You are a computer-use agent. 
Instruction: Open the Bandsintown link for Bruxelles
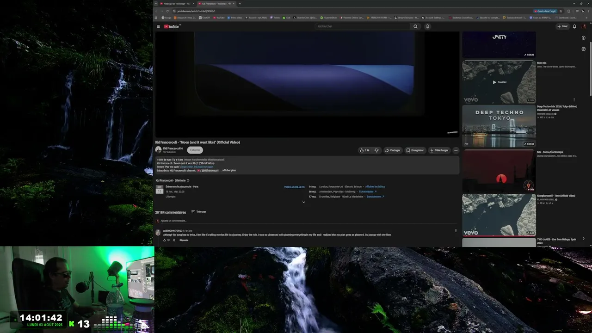click(376, 197)
